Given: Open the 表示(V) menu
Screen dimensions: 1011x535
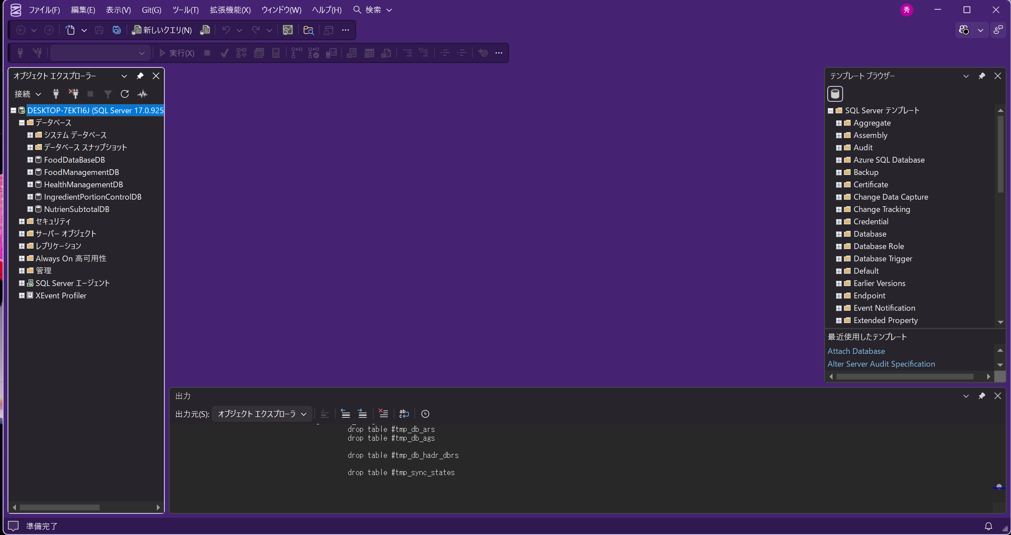Looking at the screenshot, I should pyautogui.click(x=118, y=10).
